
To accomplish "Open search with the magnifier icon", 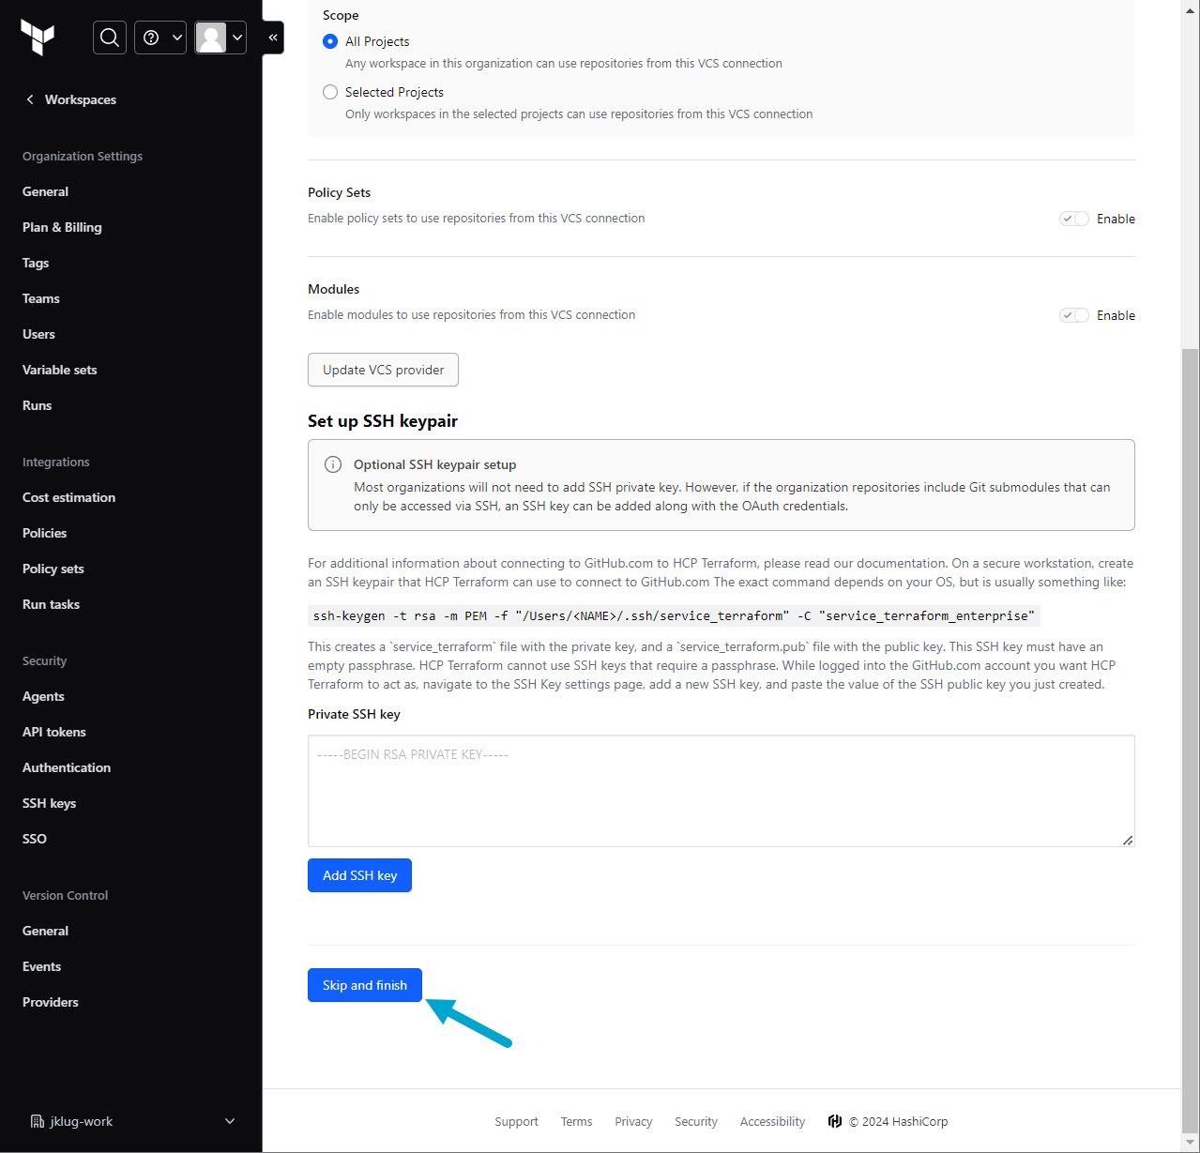I will click(110, 38).
